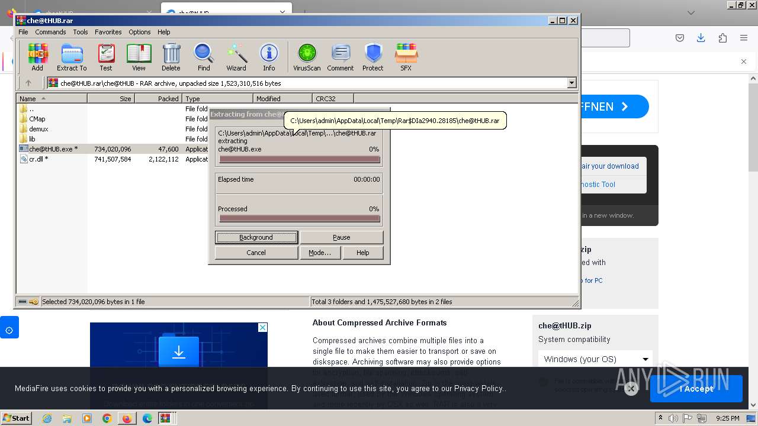This screenshot has width=758, height=426.
Task: Sort by CRC32 column header
Action: point(333,99)
